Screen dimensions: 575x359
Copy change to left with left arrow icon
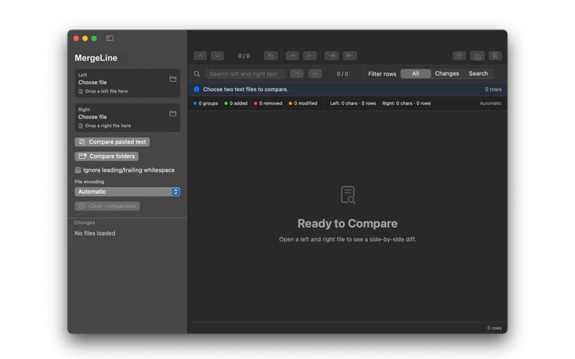310,56
